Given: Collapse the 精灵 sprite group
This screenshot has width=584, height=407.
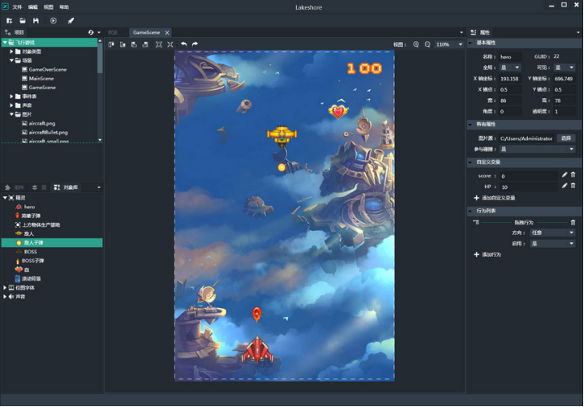Looking at the screenshot, I should point(5,198).
